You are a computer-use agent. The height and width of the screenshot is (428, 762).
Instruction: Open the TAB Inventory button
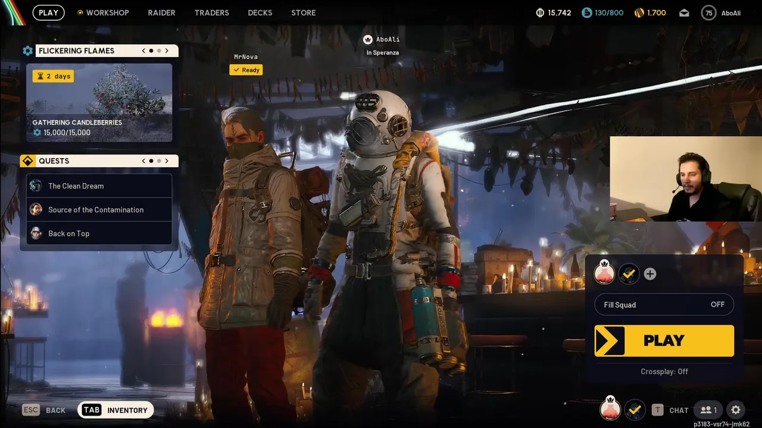coord(115,410)
